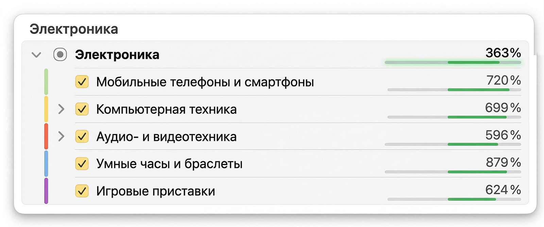Click the yellow color bar beside Компьютерная техника

(x=46, y=109)
